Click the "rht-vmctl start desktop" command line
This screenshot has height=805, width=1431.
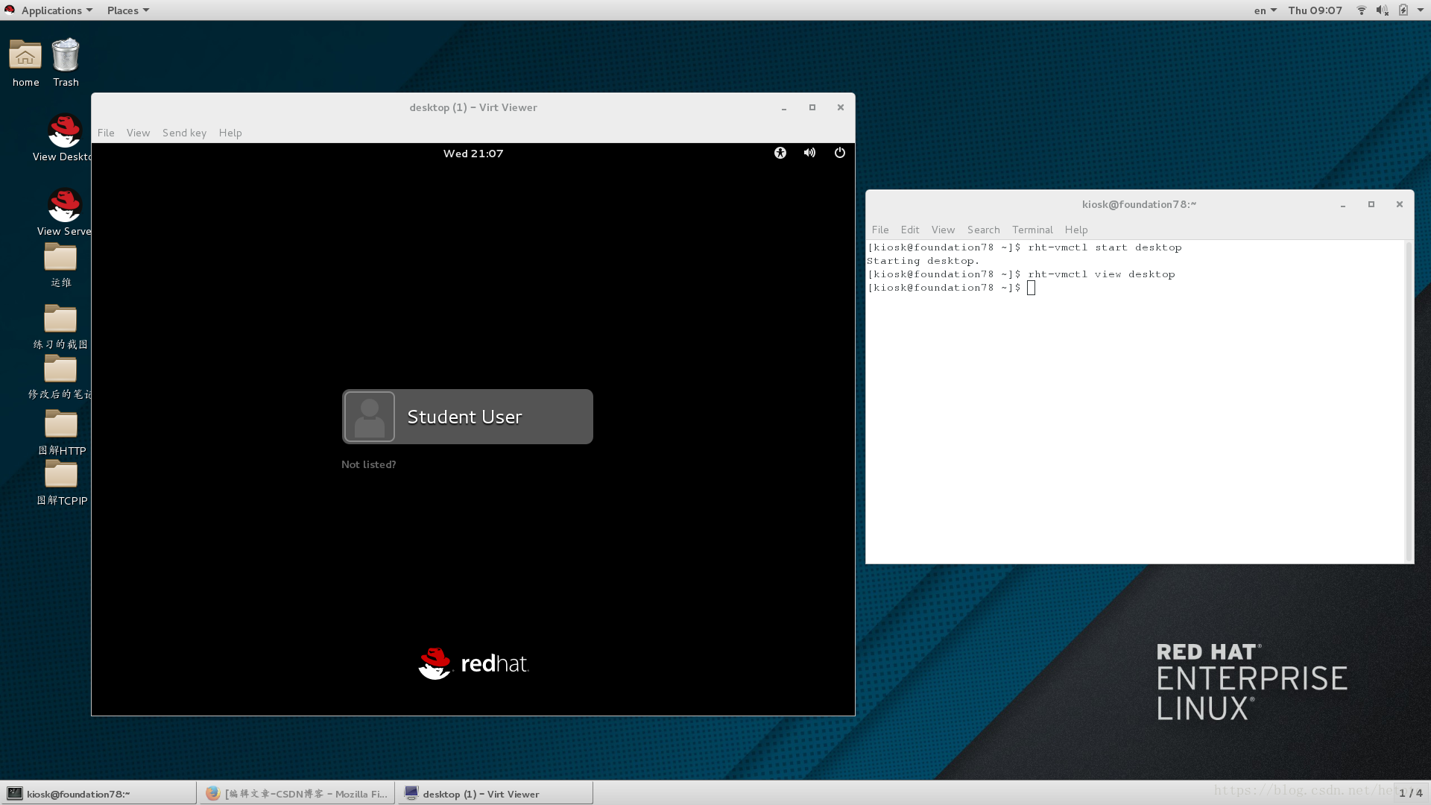(x=1105, y=247)
